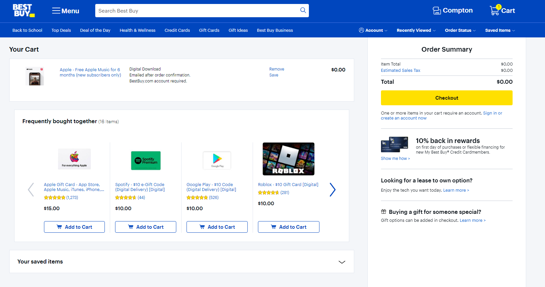The image size is (545, 287).
Task: Go to Back to School
Action: coord(27,30)
